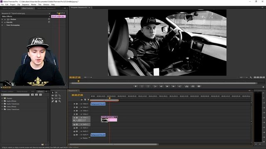The image size is (266, 149).
Task: Click the third effects filter badge icon
Action: point(40,95)
